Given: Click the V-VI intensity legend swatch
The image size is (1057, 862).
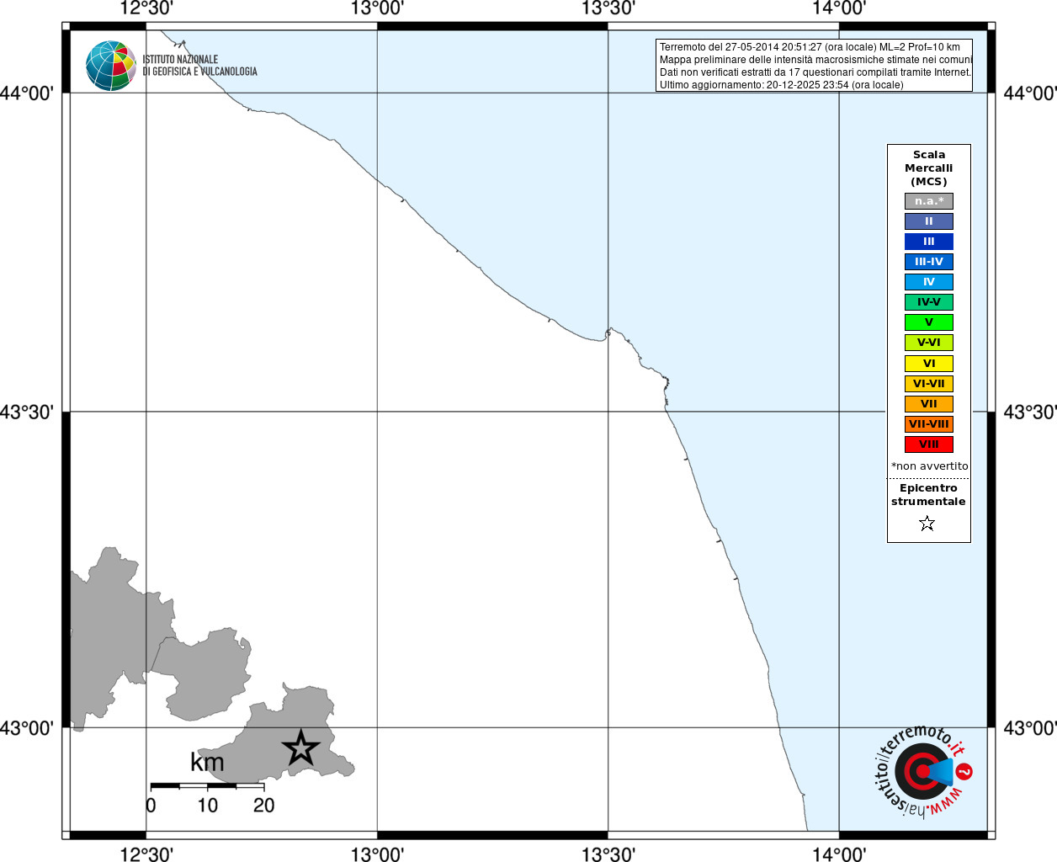Looking at the screenshot, I should coord(928,343).
